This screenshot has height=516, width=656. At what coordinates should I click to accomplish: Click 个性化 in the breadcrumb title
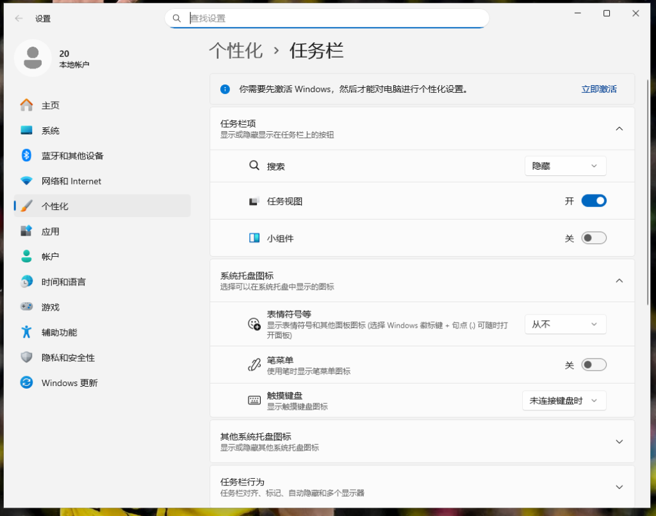(236, 51)
